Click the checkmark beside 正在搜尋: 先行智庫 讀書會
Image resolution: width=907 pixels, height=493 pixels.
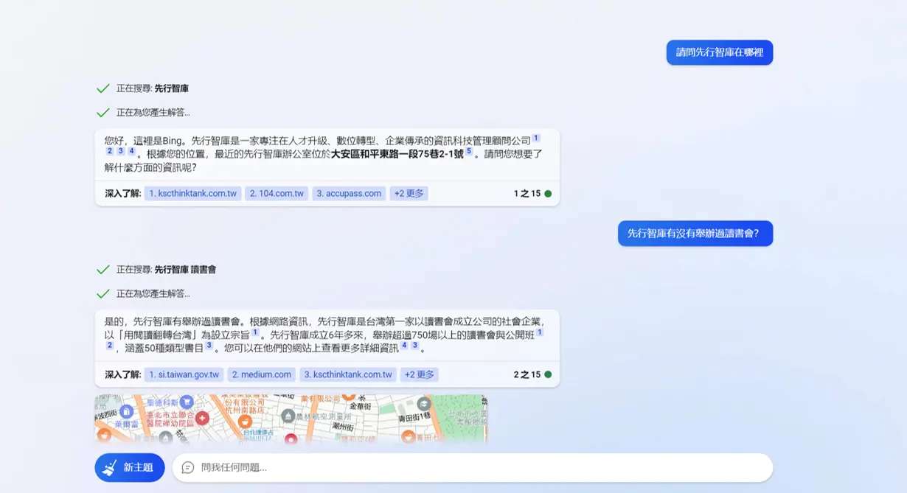pos(103,270)
